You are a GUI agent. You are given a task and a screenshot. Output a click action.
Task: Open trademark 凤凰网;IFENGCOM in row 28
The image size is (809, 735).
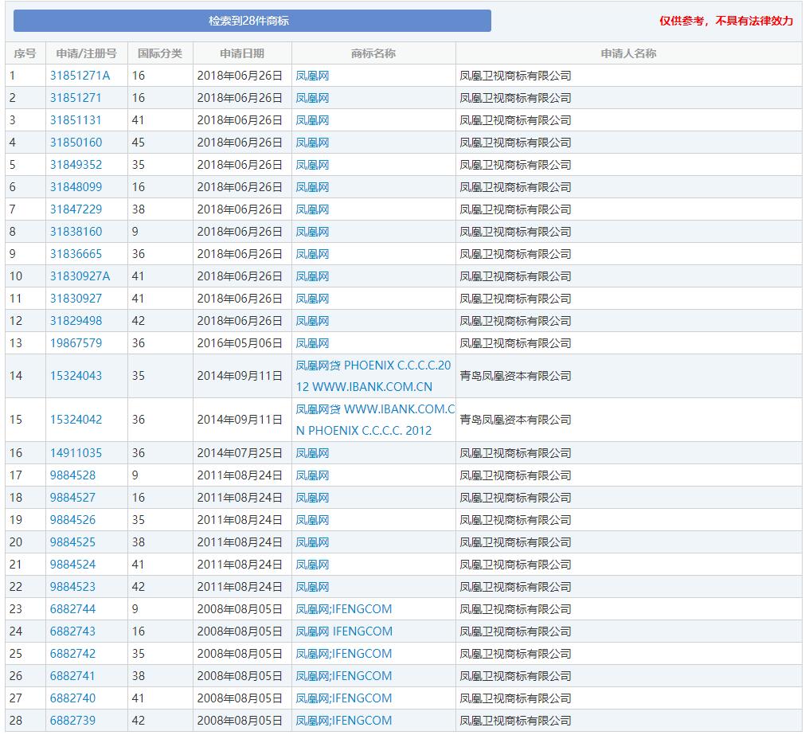[x=344, y=721]
